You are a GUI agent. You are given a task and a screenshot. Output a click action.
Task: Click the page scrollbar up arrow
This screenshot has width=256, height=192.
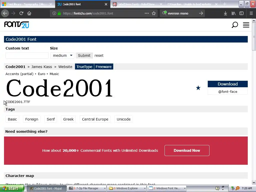point(254,21)
